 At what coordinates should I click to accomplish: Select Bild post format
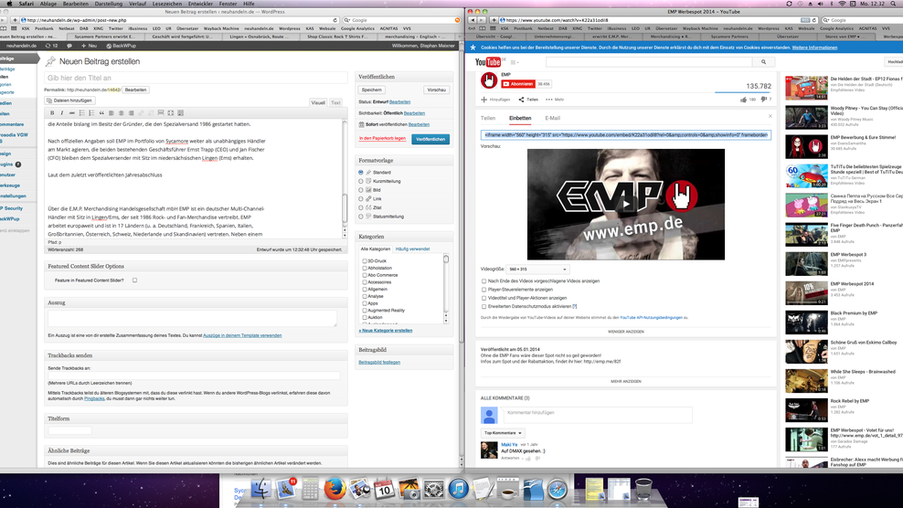(361, 189)
